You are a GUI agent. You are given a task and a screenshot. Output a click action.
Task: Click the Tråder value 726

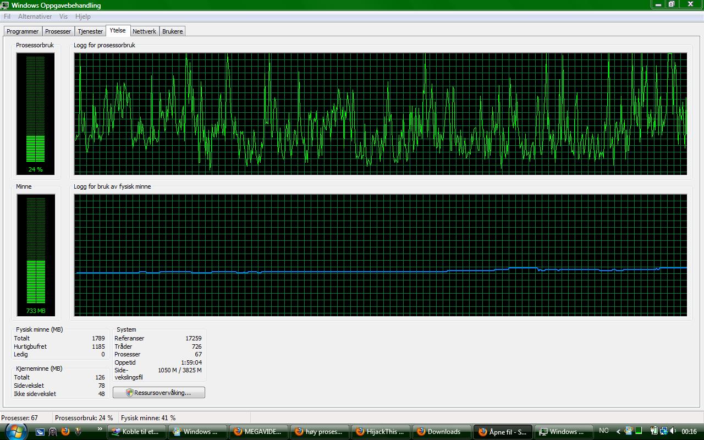(x=197, y=347)
